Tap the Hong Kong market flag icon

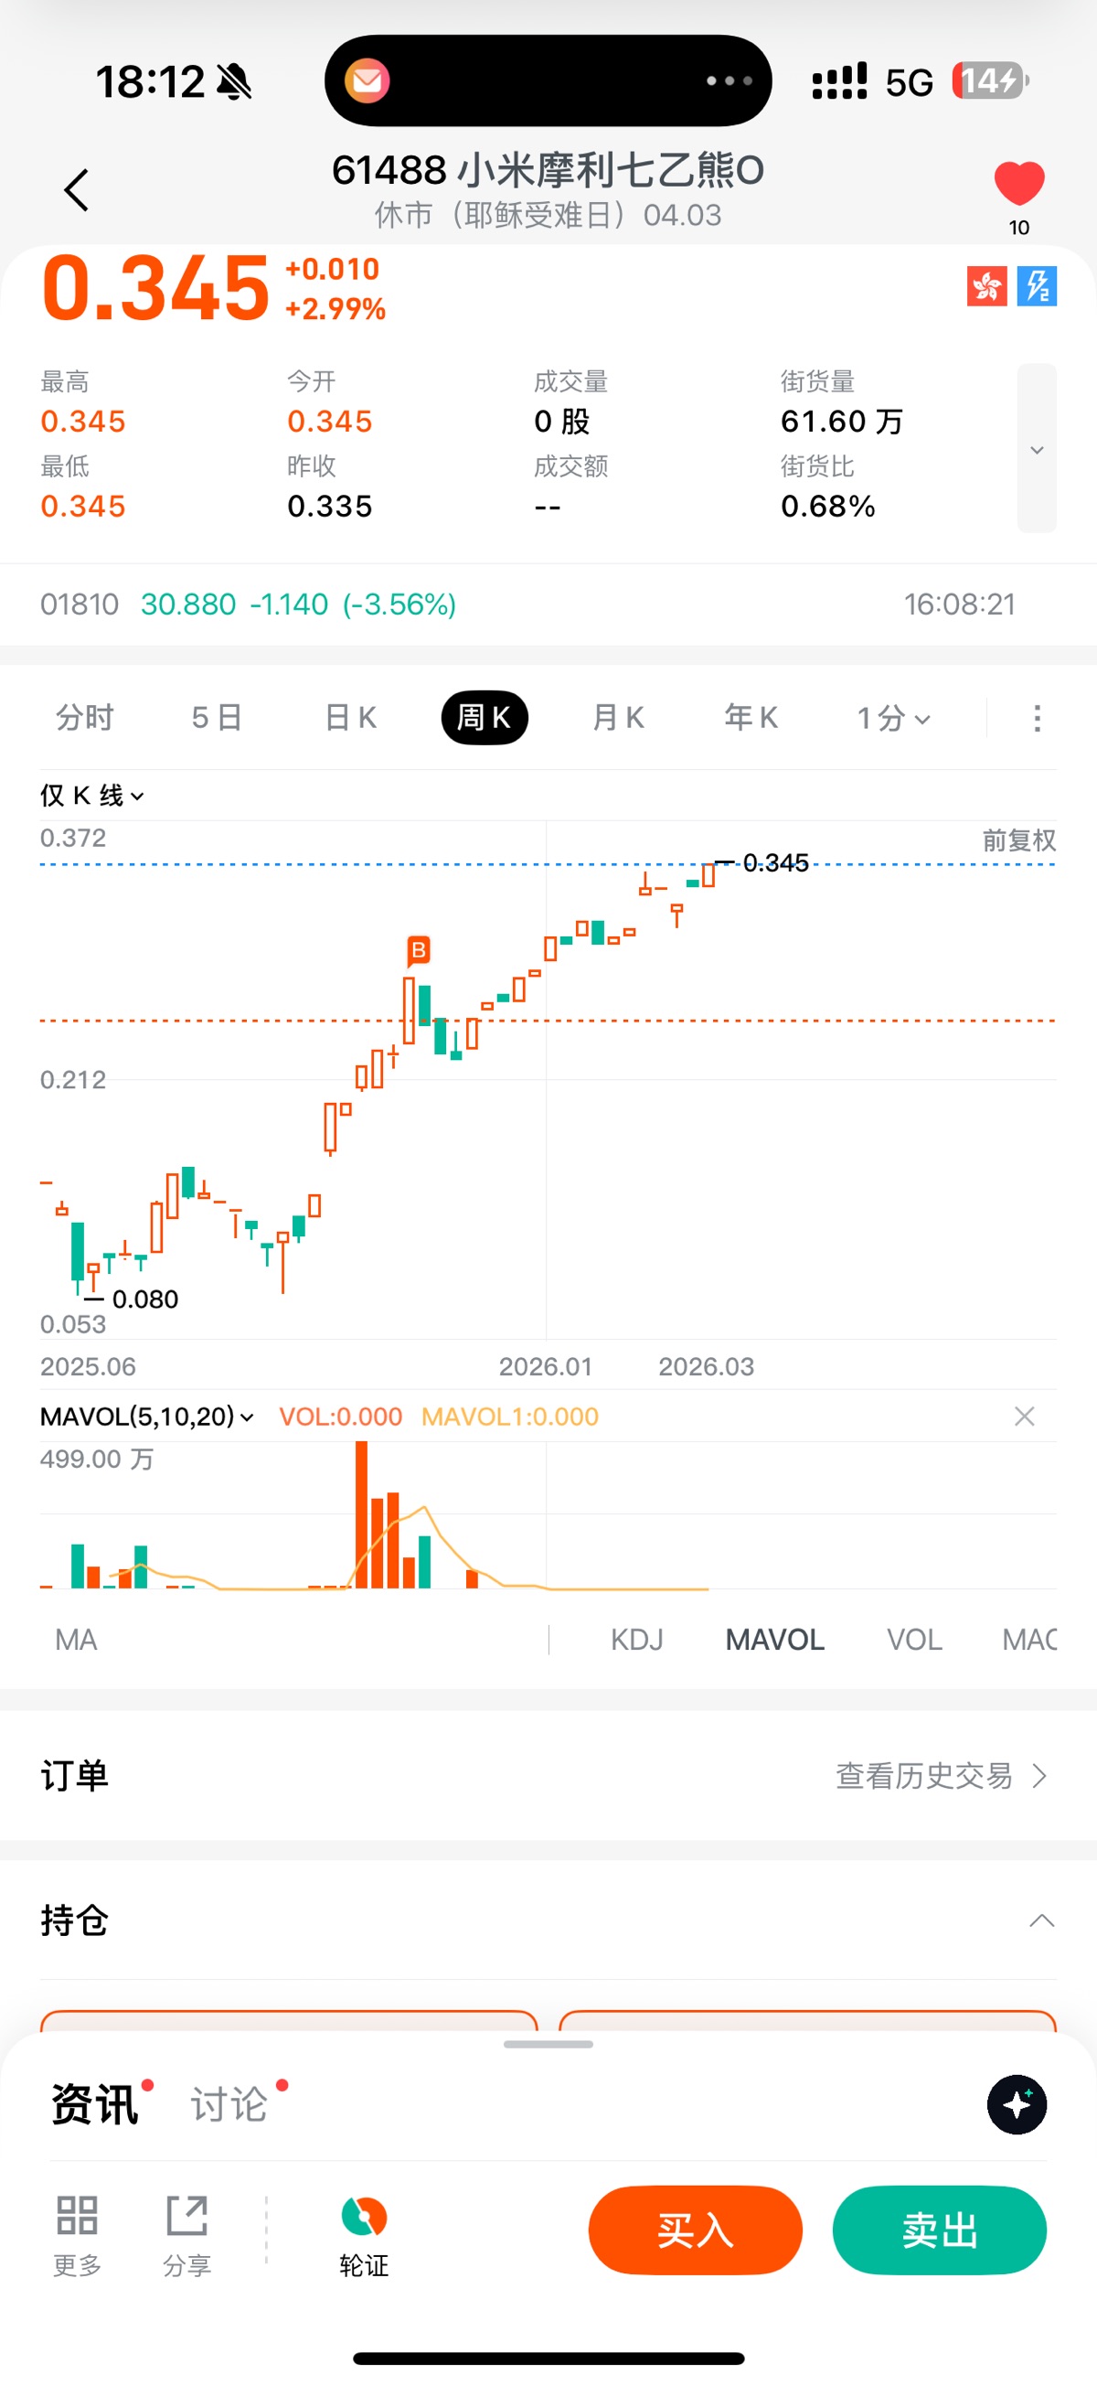985,286
